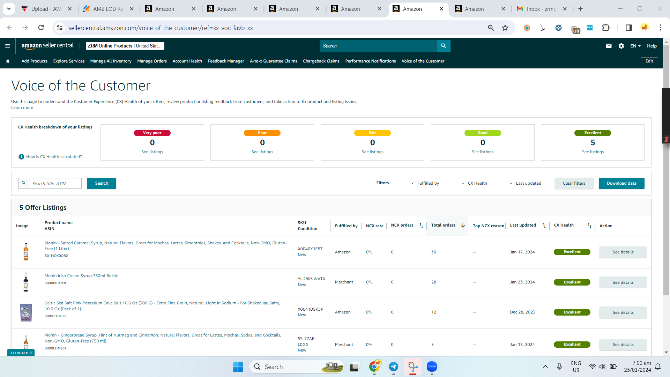This screenshot has width=670, height=377.
Task: Go to Manage Orders
Action: 152,61
